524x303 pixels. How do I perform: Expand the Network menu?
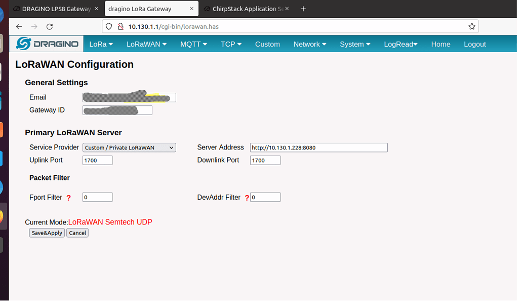pyautogui.click(x=309, y=44)
